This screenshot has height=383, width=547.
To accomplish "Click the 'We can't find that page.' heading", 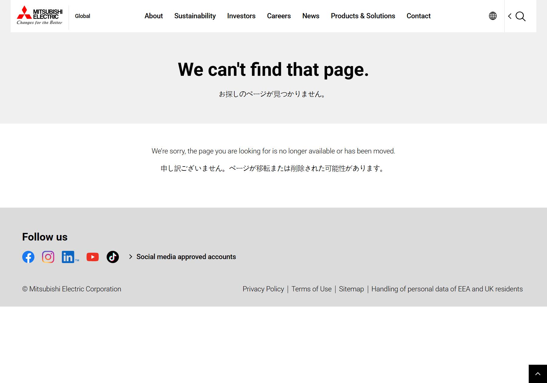I will pyautogui.click(x=273, y=69).
